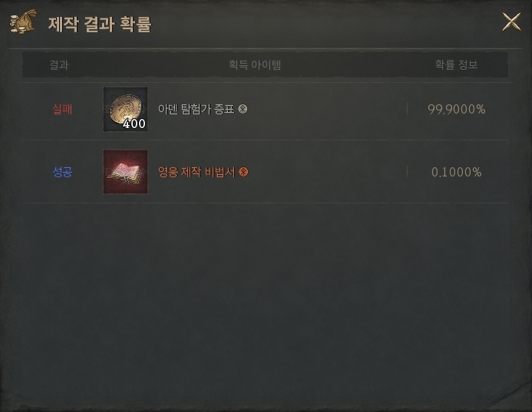The height and width of the screenshot is (412, 532).
Task: Click the 0.1000% probability value
Action: [x=456, y=173]
